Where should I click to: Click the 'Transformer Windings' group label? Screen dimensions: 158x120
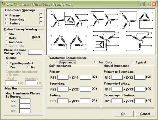(x=20, y=10)
